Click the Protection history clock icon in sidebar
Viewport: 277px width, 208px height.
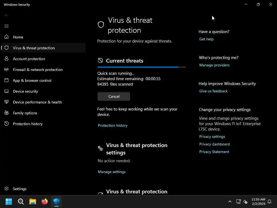click(6, 123)
